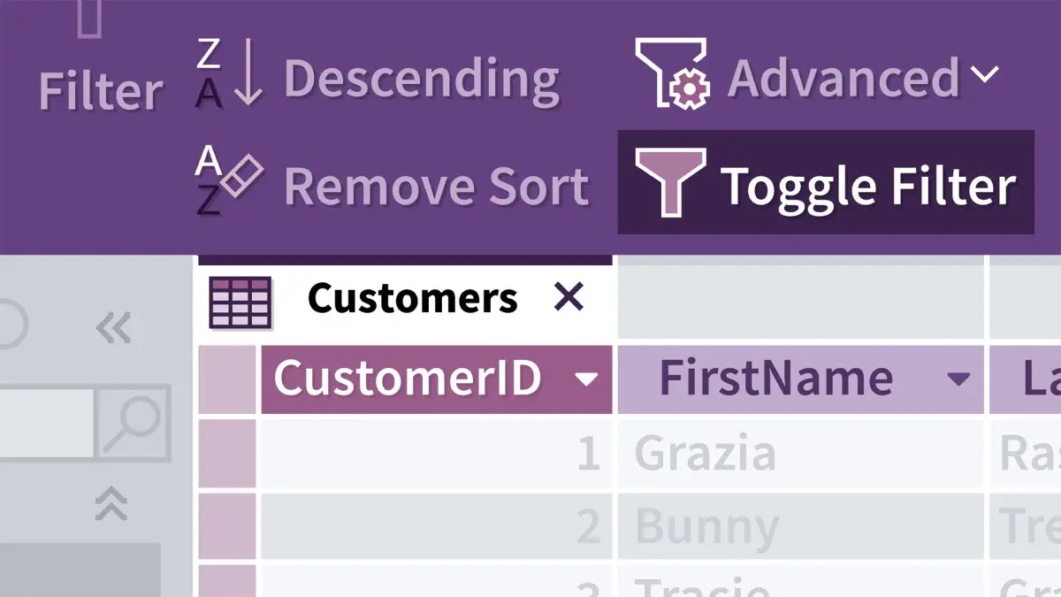Viewport: 1061px width, 597px height.
Task: Close the Customers tab
Action: (569, 299)
